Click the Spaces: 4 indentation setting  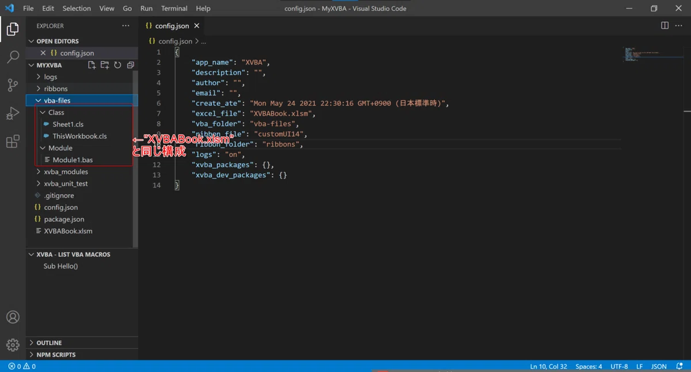tap(589, 366)
